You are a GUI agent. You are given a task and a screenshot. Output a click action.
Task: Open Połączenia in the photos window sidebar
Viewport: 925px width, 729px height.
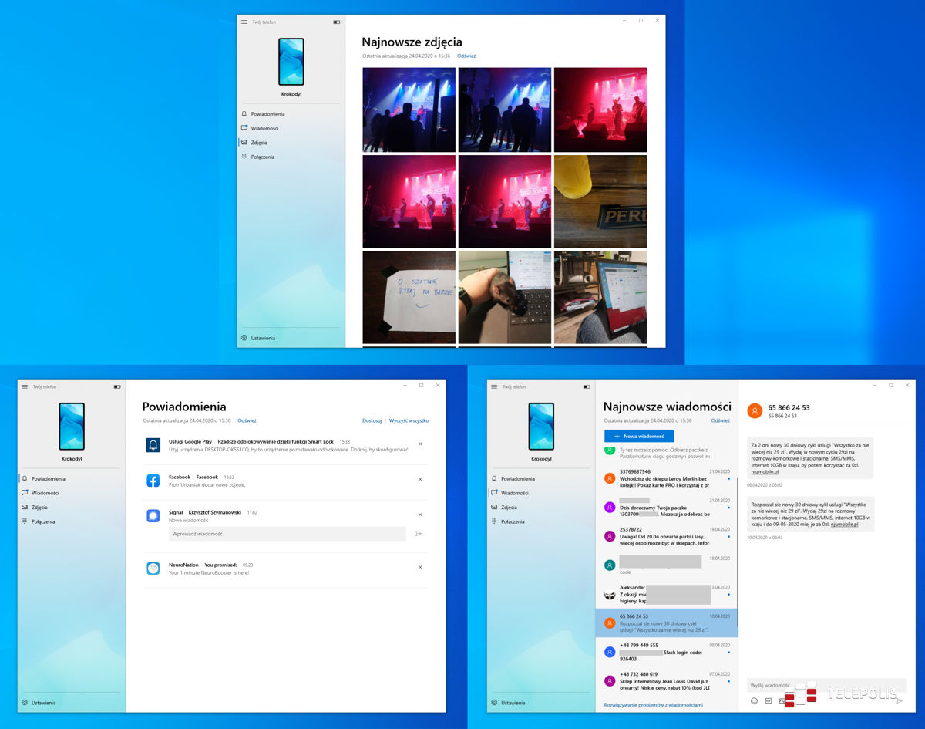pos(262,157)
